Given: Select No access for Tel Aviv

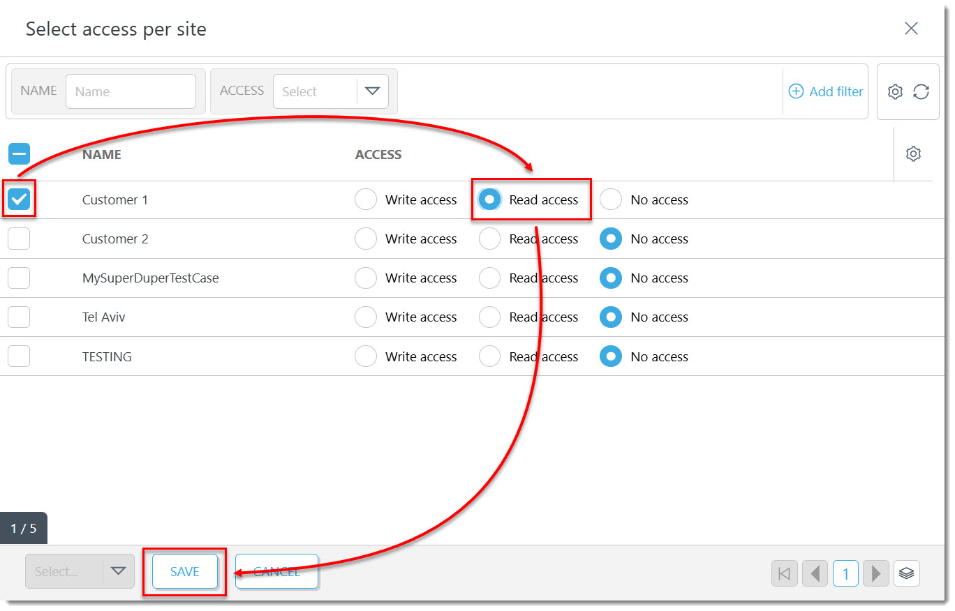Looking at the screenshot, I should [611, 317].
